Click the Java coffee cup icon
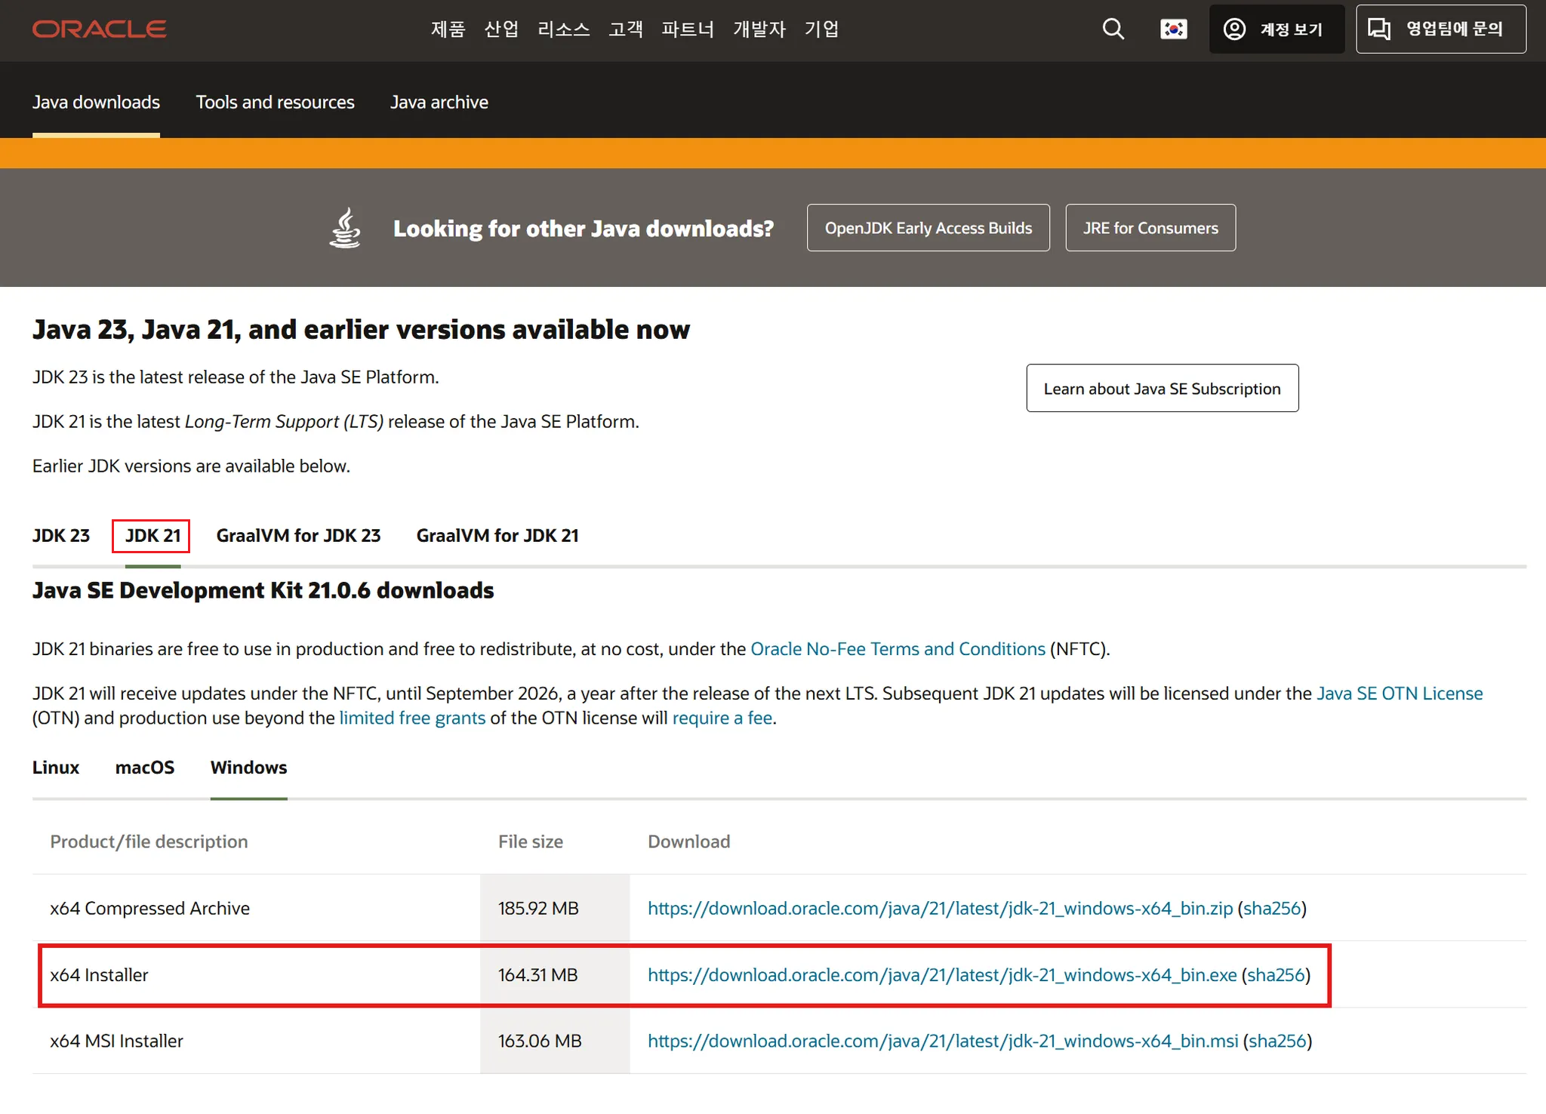Screen dimensions: 1546x1114 coord(345,228)
